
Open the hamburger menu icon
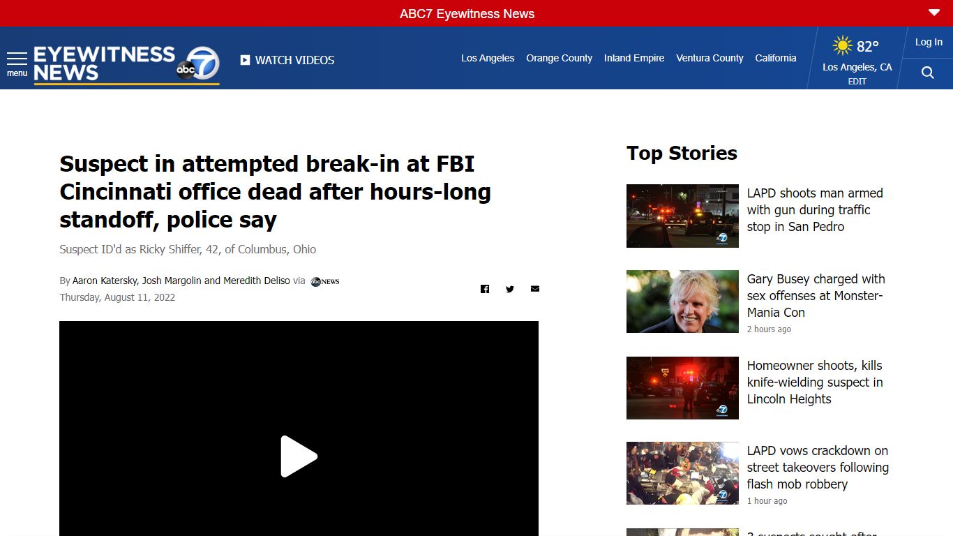point(17,63)
